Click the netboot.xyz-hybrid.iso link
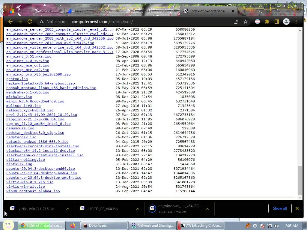The width and height of the screenshot is (307, 230). click(30, 110)
